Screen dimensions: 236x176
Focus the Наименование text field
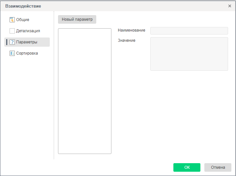click(x=189, y=31)
